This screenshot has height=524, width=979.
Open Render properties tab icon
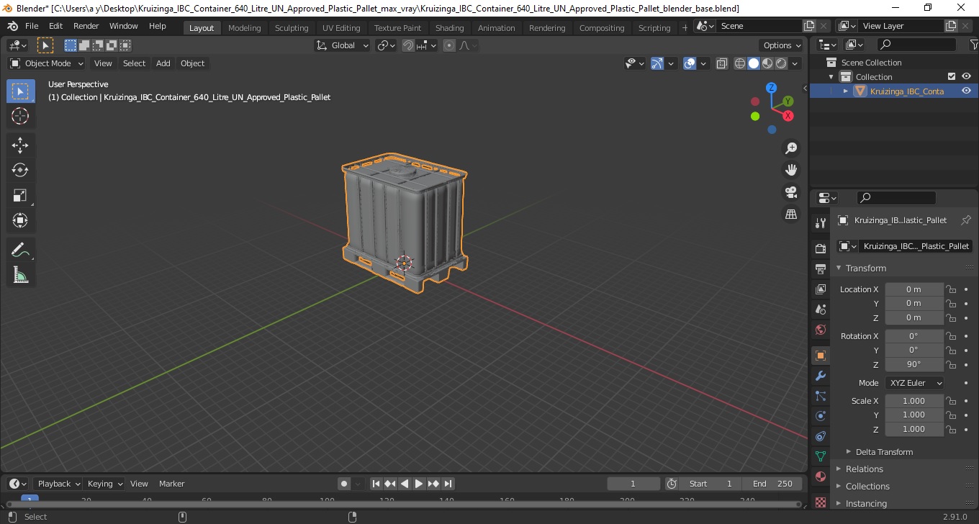[821, 249]
